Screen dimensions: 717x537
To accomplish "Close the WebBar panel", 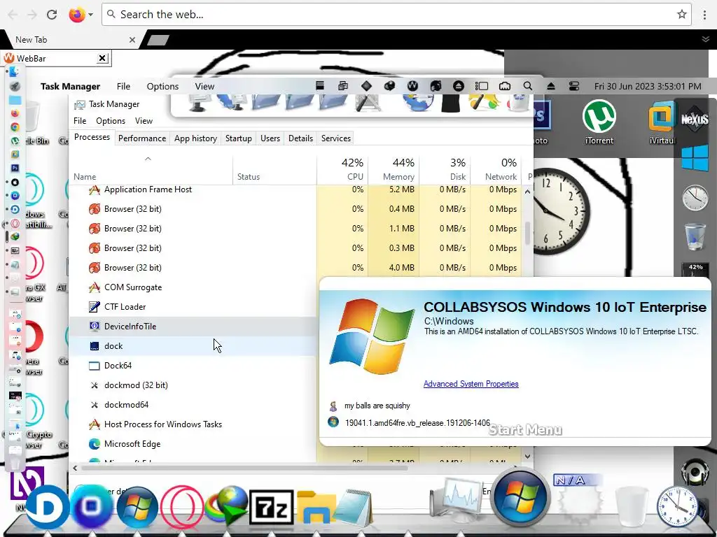I will tap(102, 58).
